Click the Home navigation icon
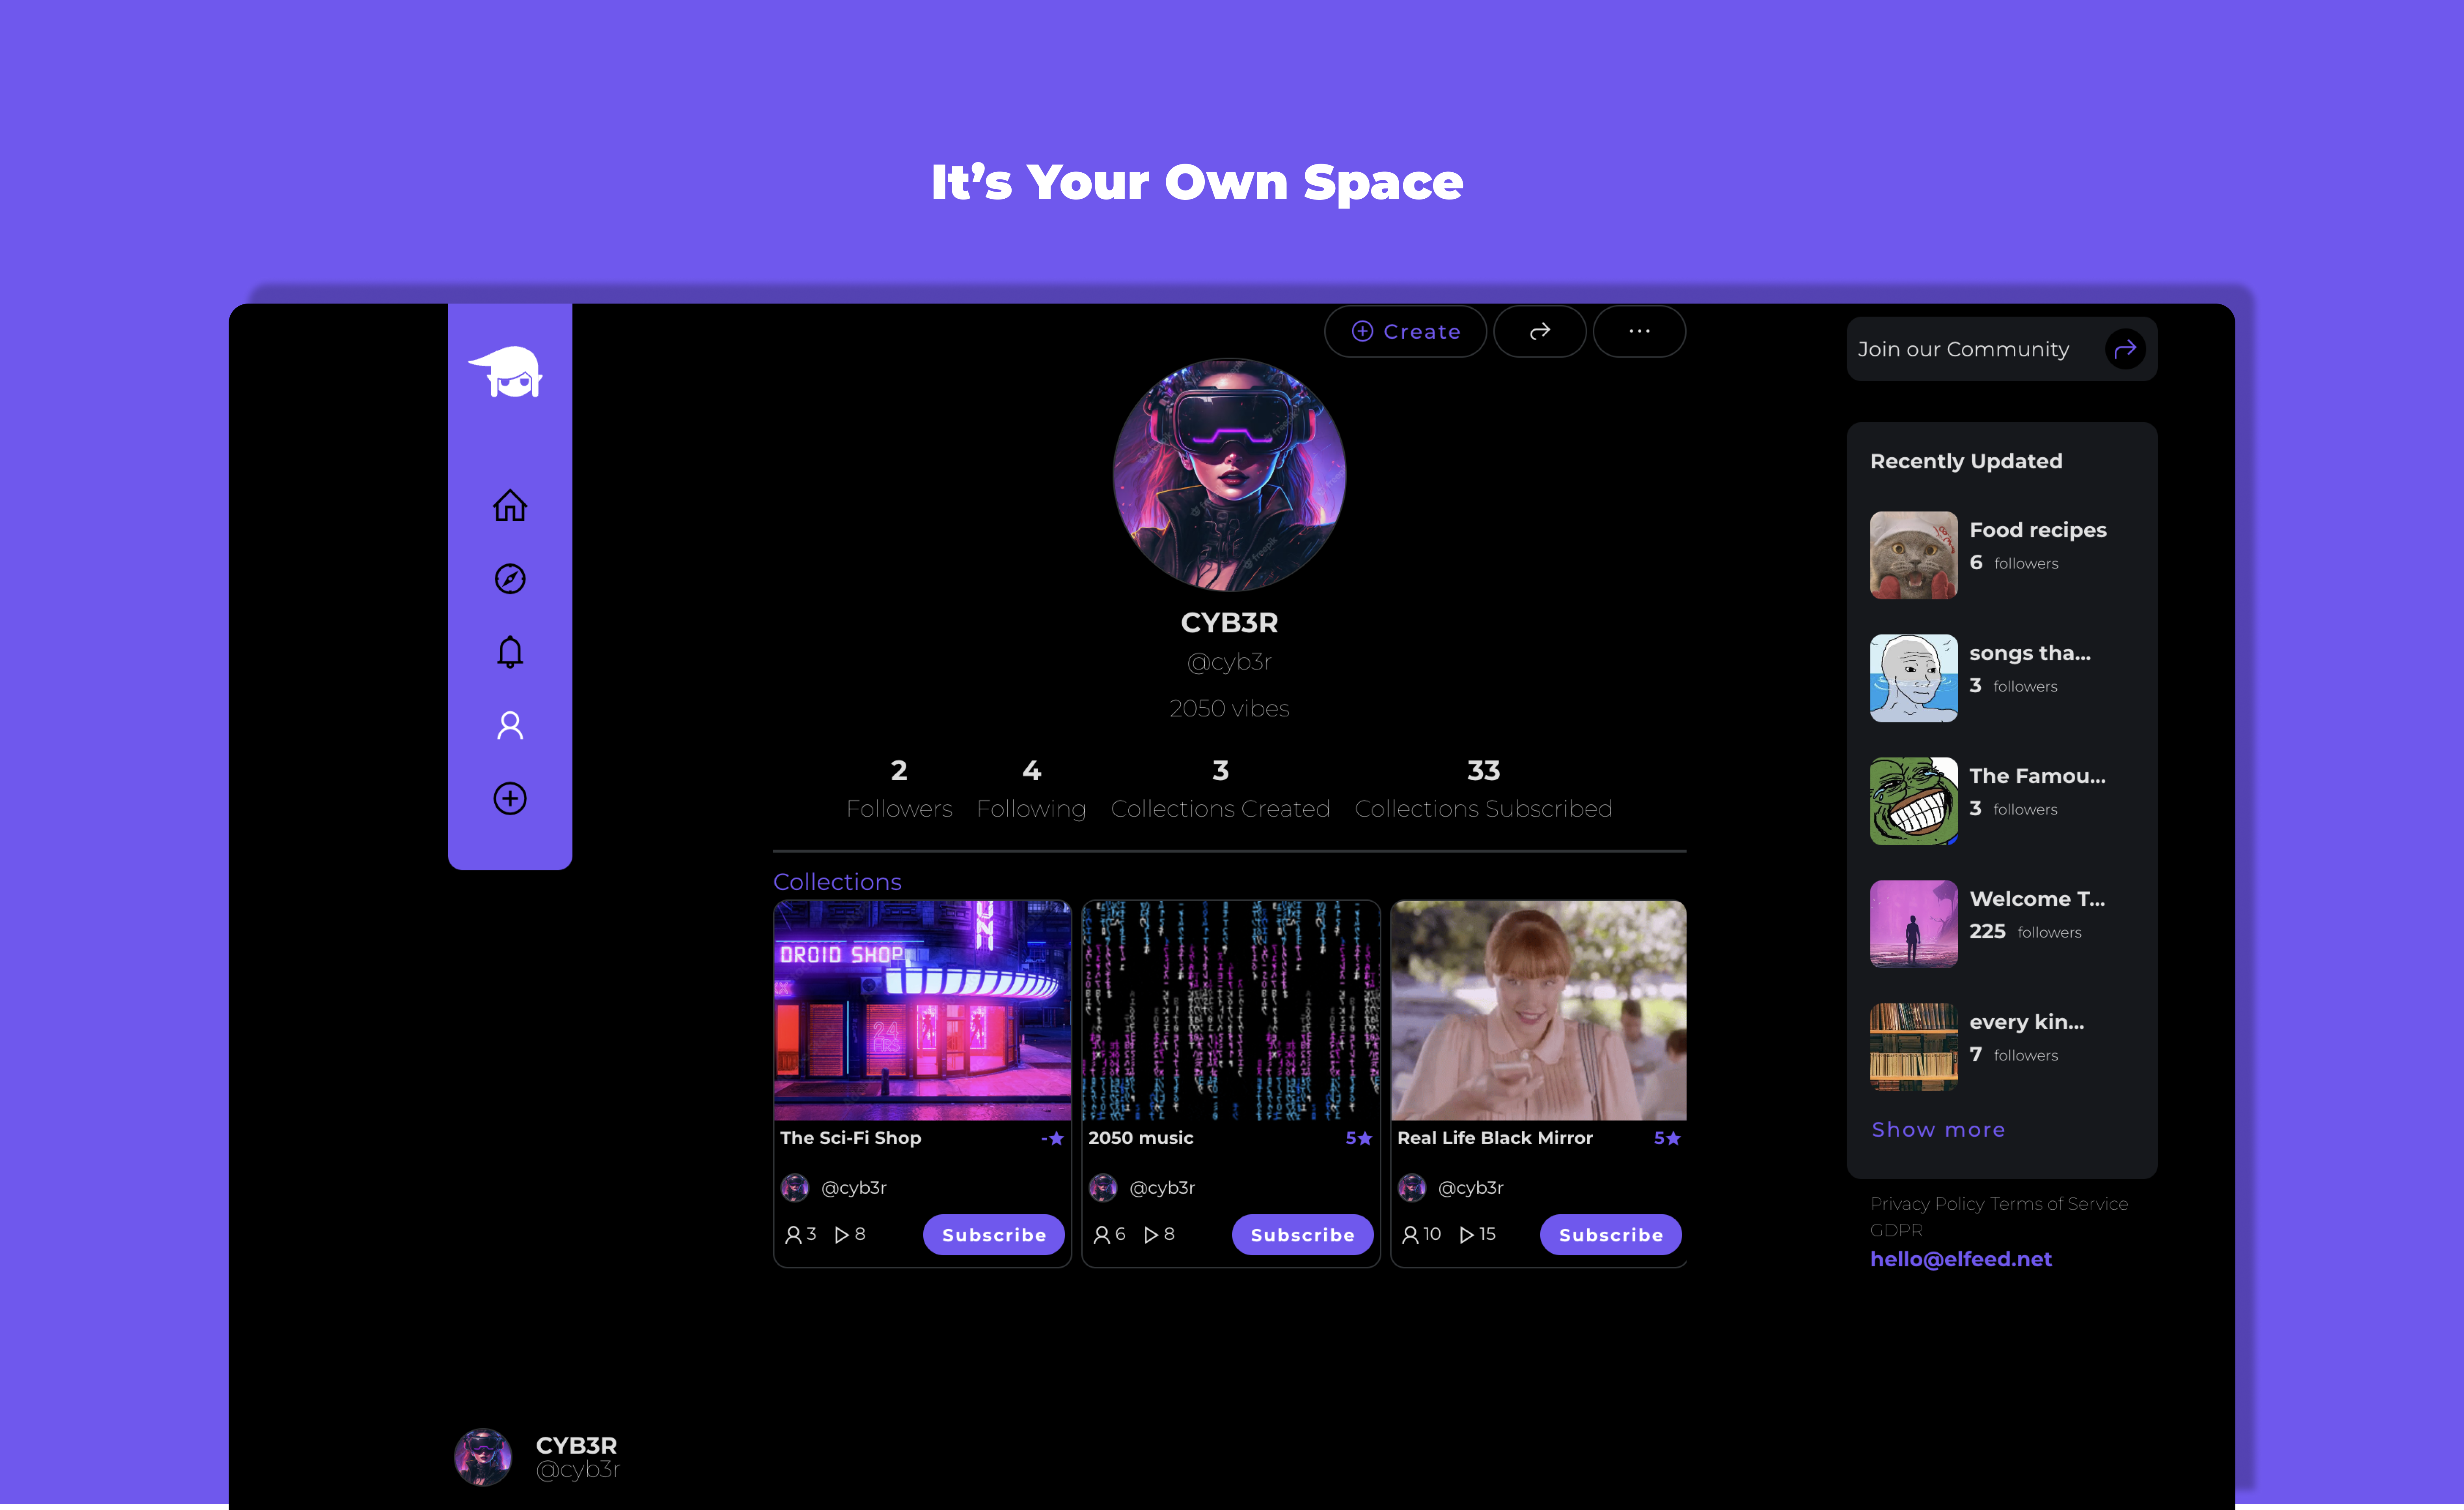 509,507
